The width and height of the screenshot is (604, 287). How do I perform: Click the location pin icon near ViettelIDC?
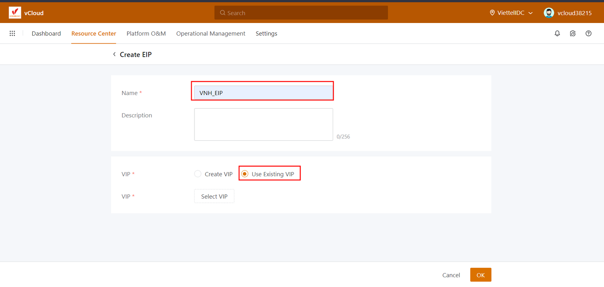click(492, 13)
